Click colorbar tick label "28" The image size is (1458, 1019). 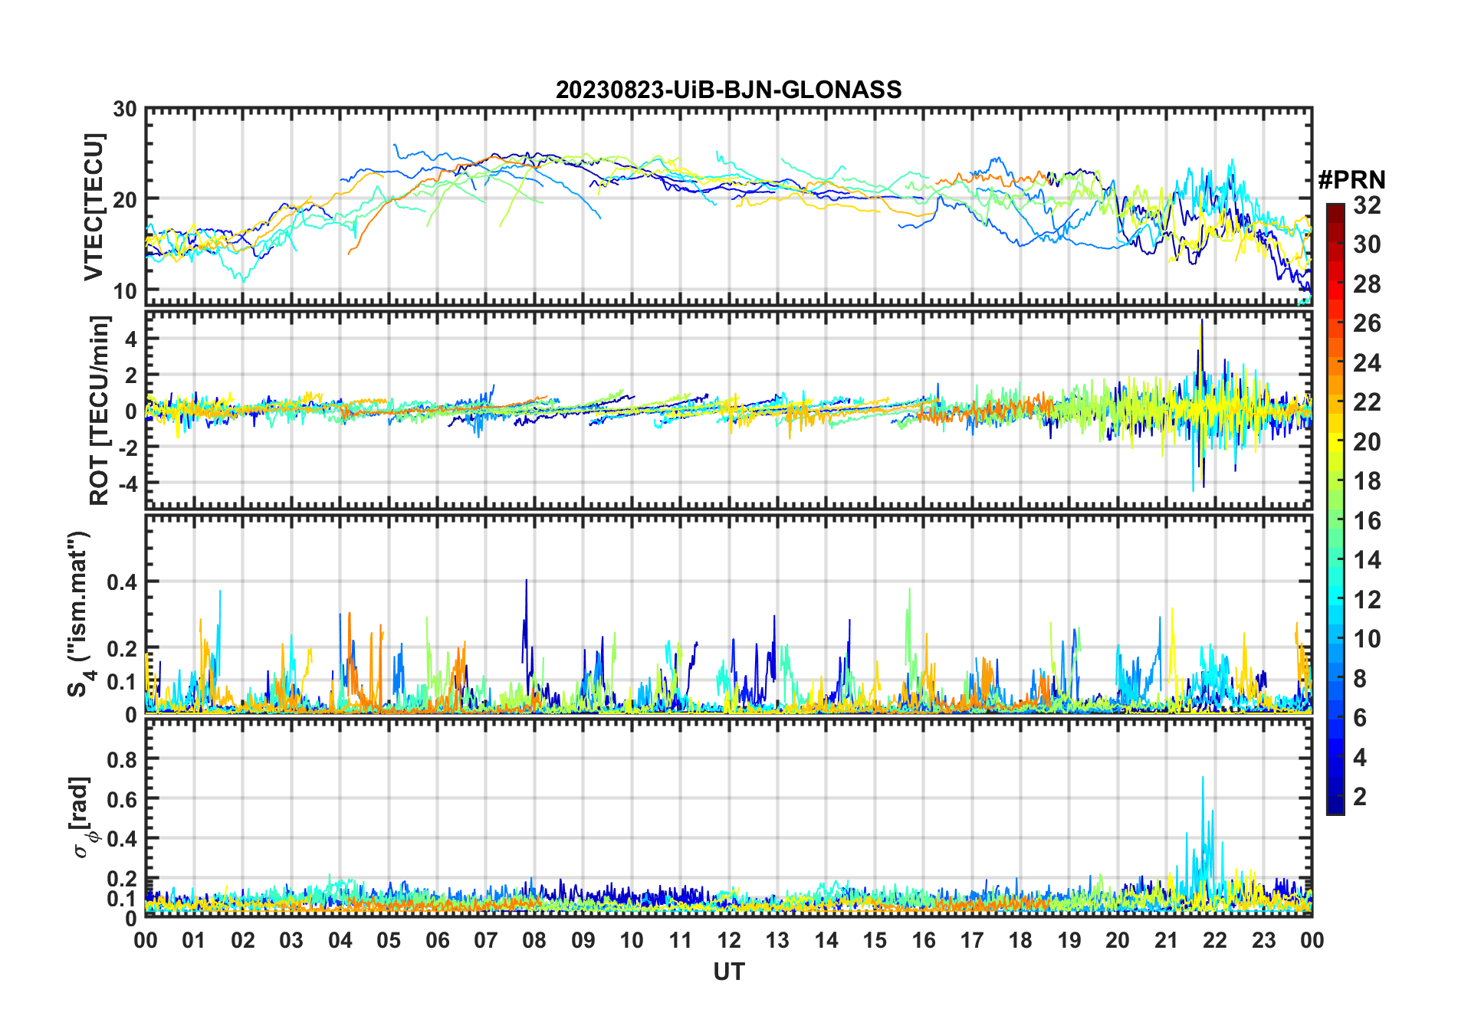click(x=1367, y=284)
